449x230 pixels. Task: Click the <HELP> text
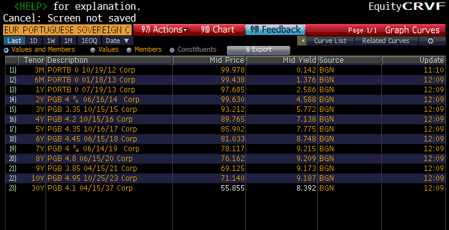31,6
